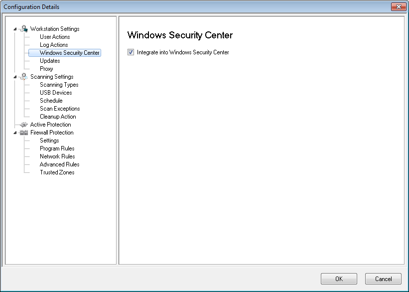The image size is (409, 292).
Task: Confirm changes with the OK button
Action: [339, 279]
